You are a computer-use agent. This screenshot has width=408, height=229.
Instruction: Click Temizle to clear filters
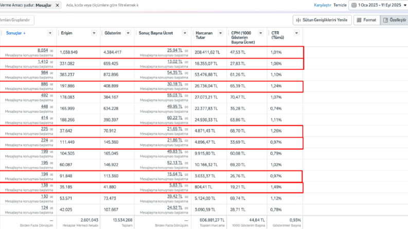click(x=340, y=5)
